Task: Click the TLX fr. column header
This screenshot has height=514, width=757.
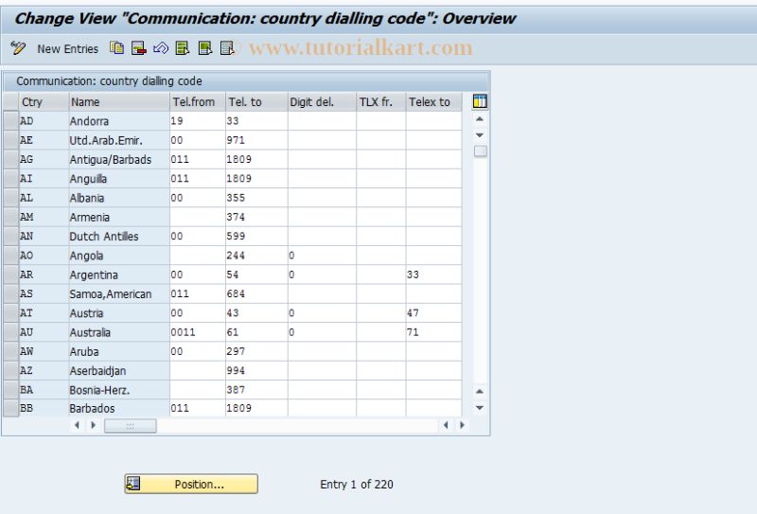Action: click(381, 102)
